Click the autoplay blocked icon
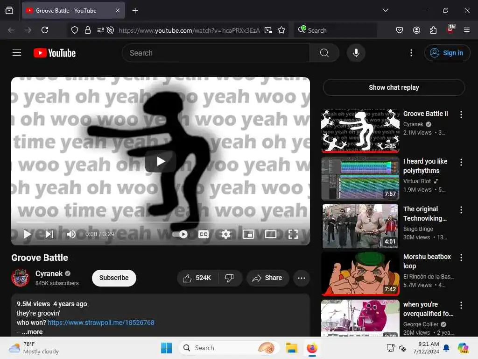This screenshot has width=478, height=359. [x=110, y=30]
